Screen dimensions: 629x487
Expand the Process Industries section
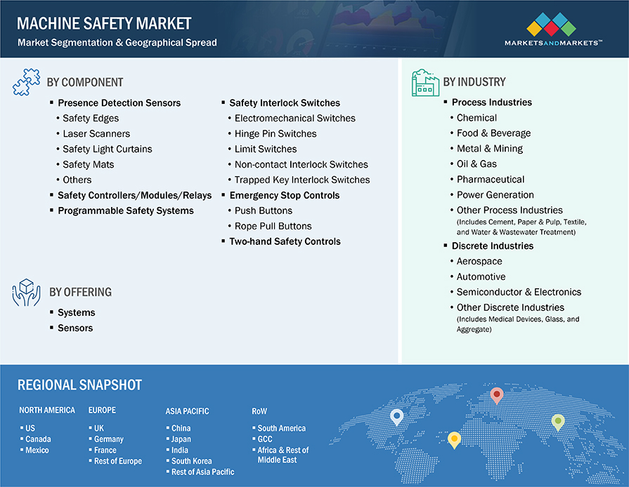pyautogui.click(x=491, y=102)
